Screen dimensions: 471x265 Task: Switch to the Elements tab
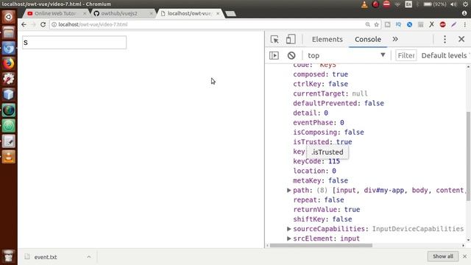327,39
